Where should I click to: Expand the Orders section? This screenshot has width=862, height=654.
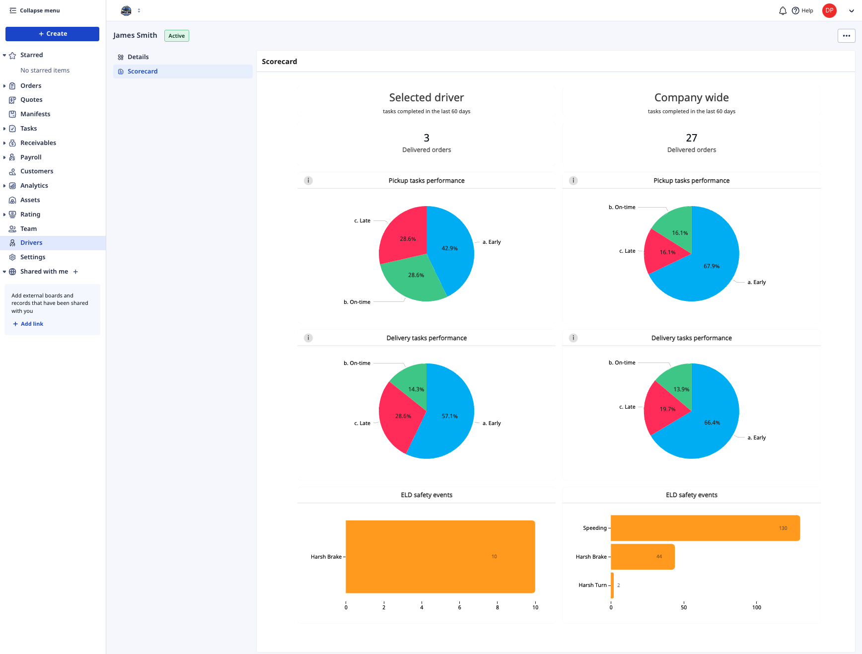[5, 85]
